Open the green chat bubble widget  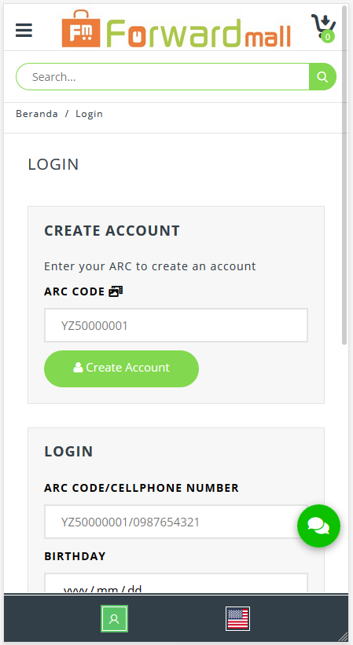(319, 526)
